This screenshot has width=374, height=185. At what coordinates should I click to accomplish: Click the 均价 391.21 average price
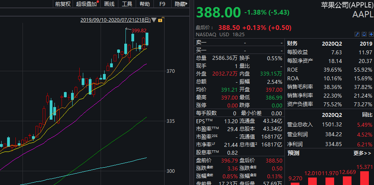229,90
